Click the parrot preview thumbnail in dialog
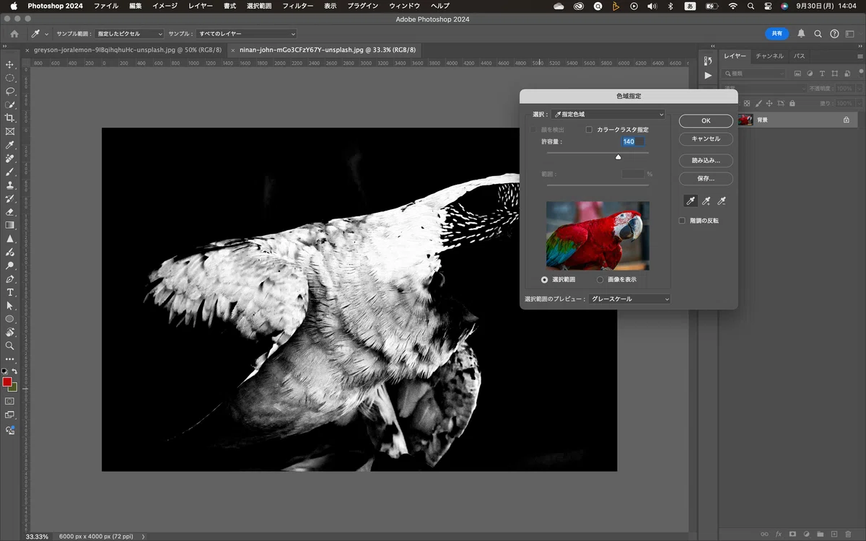866x541 pixels. point(598,236)
